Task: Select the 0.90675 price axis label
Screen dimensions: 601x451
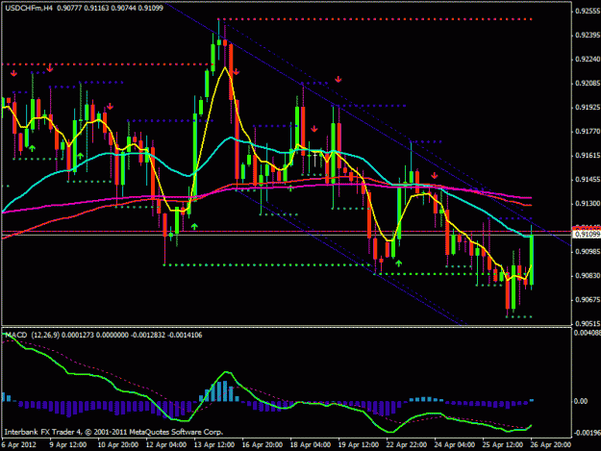Action: [x=588, y=300]
